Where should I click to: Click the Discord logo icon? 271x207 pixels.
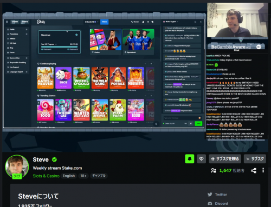click(x=210, y=204)
